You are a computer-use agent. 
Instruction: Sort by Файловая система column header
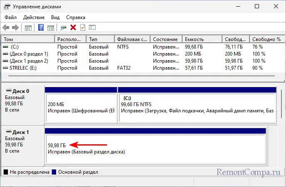(133, 39)
